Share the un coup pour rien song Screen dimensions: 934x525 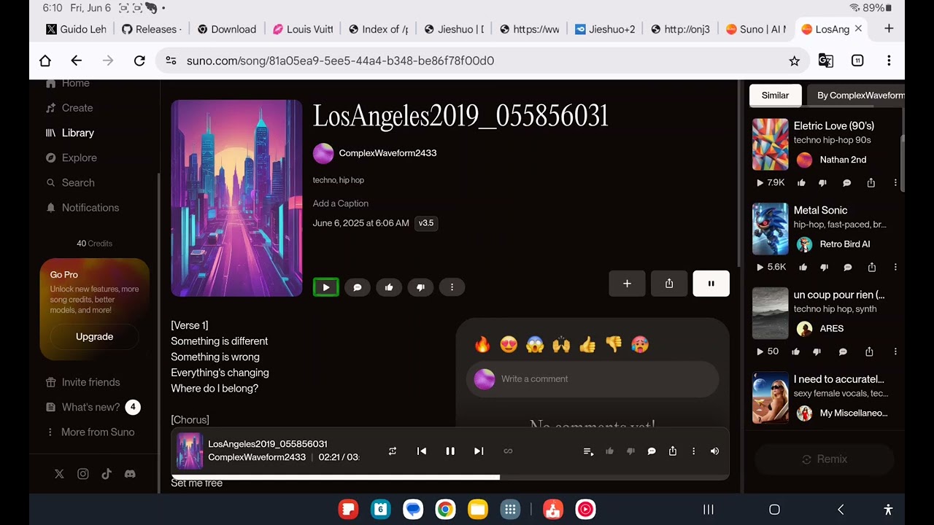(869, 351)
